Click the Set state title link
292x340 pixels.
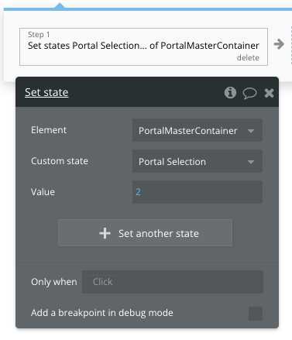(x=46, y=92)
